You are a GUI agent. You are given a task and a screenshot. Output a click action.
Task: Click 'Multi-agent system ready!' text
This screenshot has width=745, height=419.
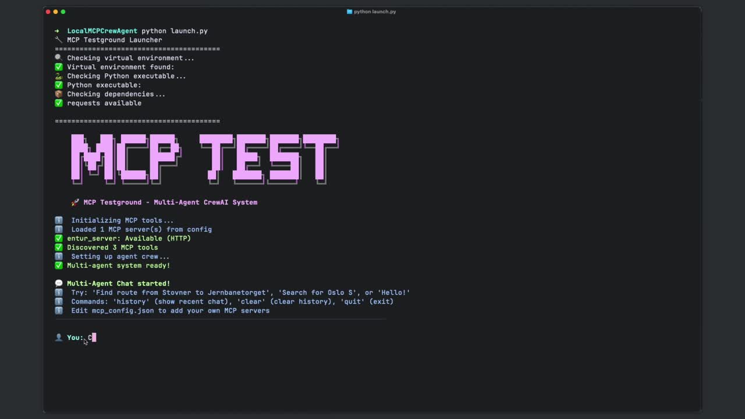119,265
